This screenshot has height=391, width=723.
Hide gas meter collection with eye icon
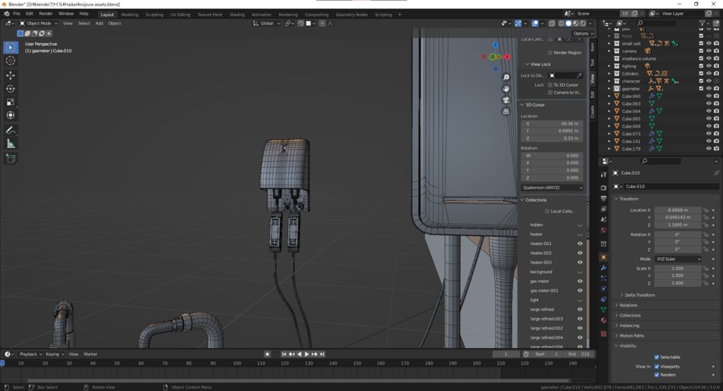(x=580, y=281)
